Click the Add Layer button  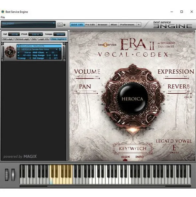[8, 39]
